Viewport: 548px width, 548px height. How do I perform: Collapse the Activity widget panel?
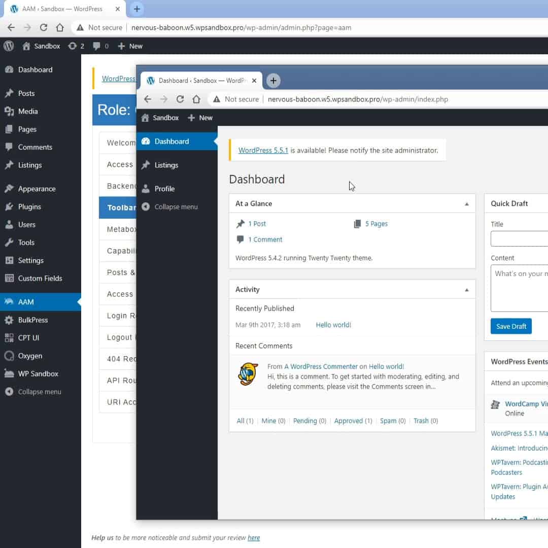tap(467, 290)
